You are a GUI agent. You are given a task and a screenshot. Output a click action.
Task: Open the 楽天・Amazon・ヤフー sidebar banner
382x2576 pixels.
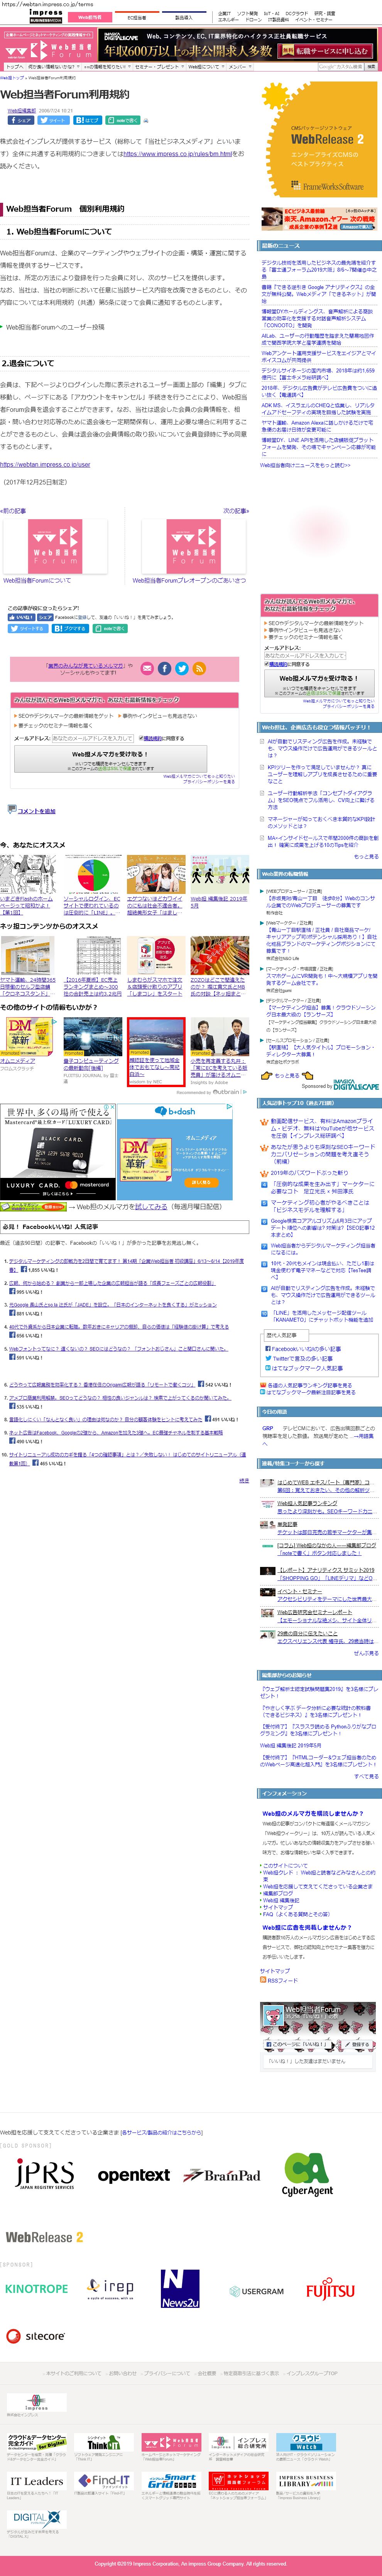[319, 219]
